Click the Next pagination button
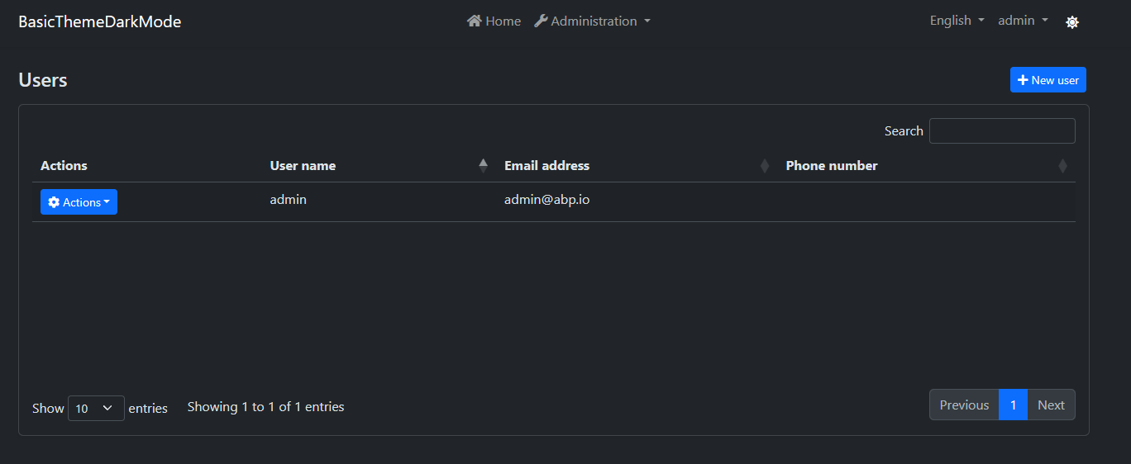The image size is (1131, 464). (x=1051, y=405)
